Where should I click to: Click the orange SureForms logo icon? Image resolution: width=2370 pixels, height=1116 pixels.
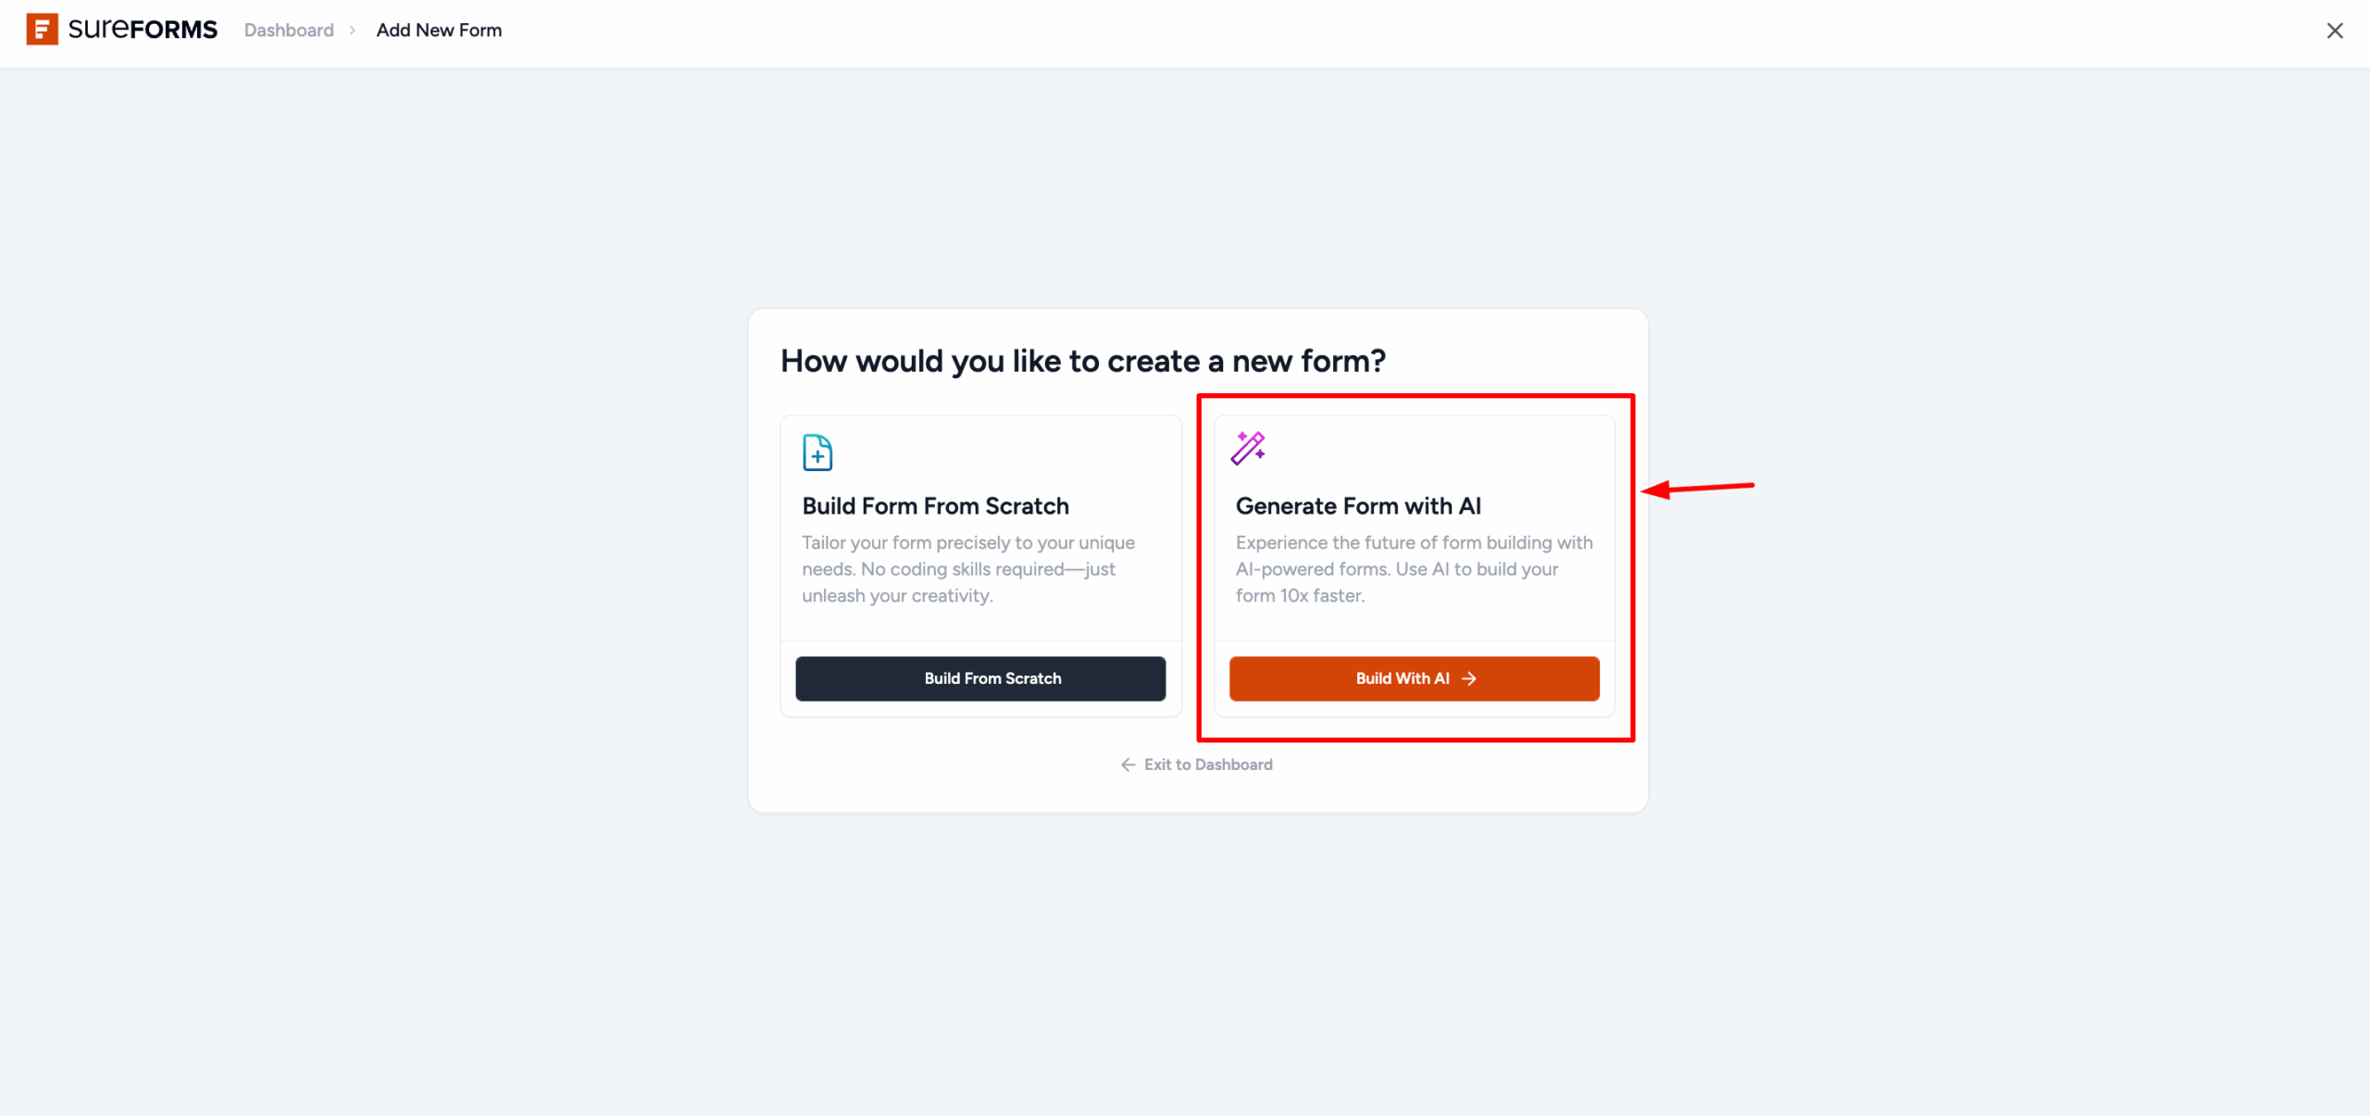point(42,30)
